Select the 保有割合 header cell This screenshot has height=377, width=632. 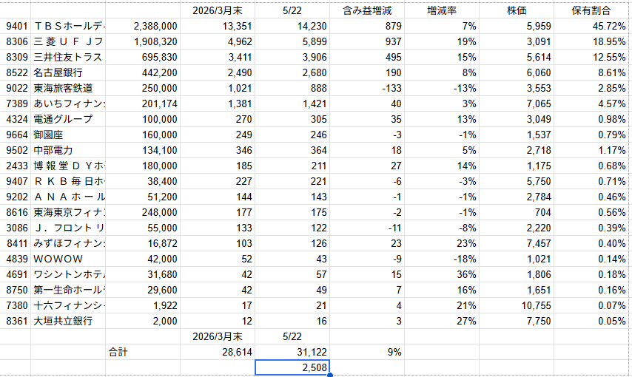(x=591, y=10)
